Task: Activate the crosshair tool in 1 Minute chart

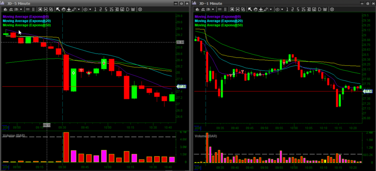Action: tap(261, 9)
